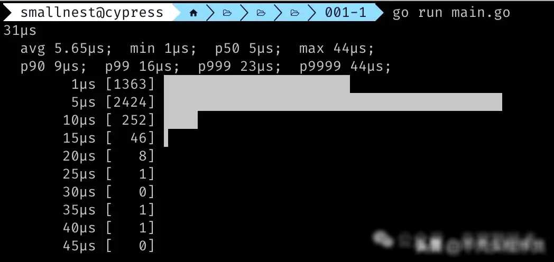This screenshot has width=554, height=262.
Task: Click the first folder icon in prompt
Action: click(x=227, y=13)
